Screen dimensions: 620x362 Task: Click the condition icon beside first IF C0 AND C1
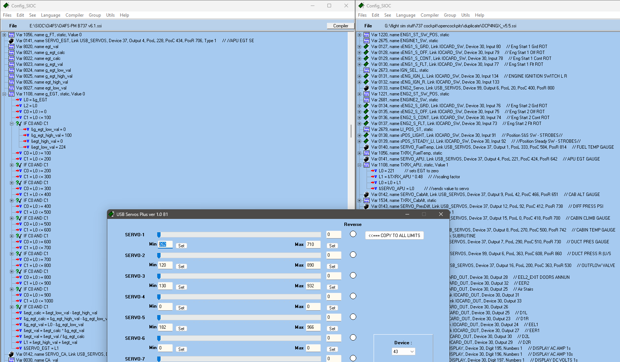click(x=18, y=124)
